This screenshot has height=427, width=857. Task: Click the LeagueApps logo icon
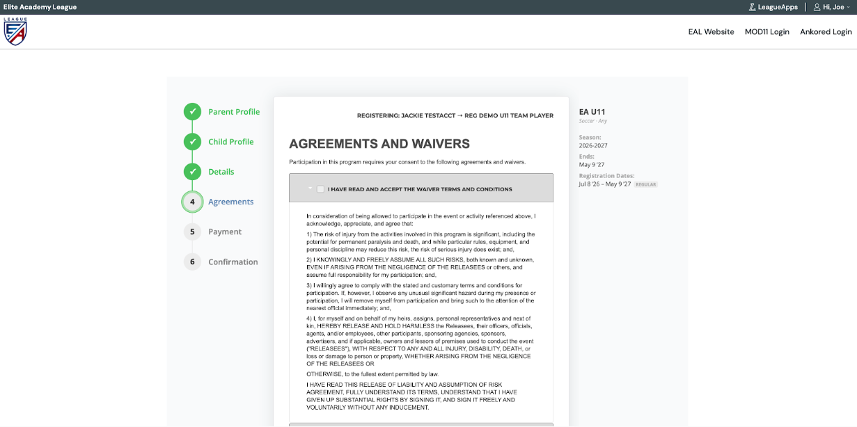pyautogui.click(x=752, y=7)
